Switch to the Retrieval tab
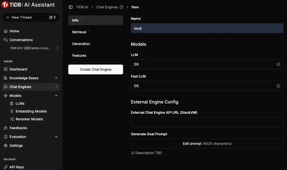This screenshot has height=170, width=287. click(79, 32)
